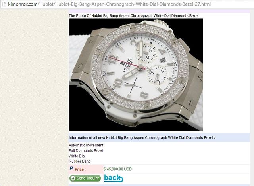This screenshot has width=254, height=186.
Task: Click the photo title heading text
Action: pyautogui.click(x=134, y=16)
